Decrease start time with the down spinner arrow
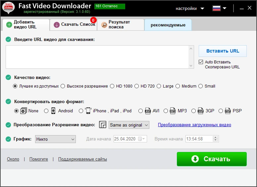Image resolution: width=257 pixels, height=187 pixels. [x=216, y=140]
